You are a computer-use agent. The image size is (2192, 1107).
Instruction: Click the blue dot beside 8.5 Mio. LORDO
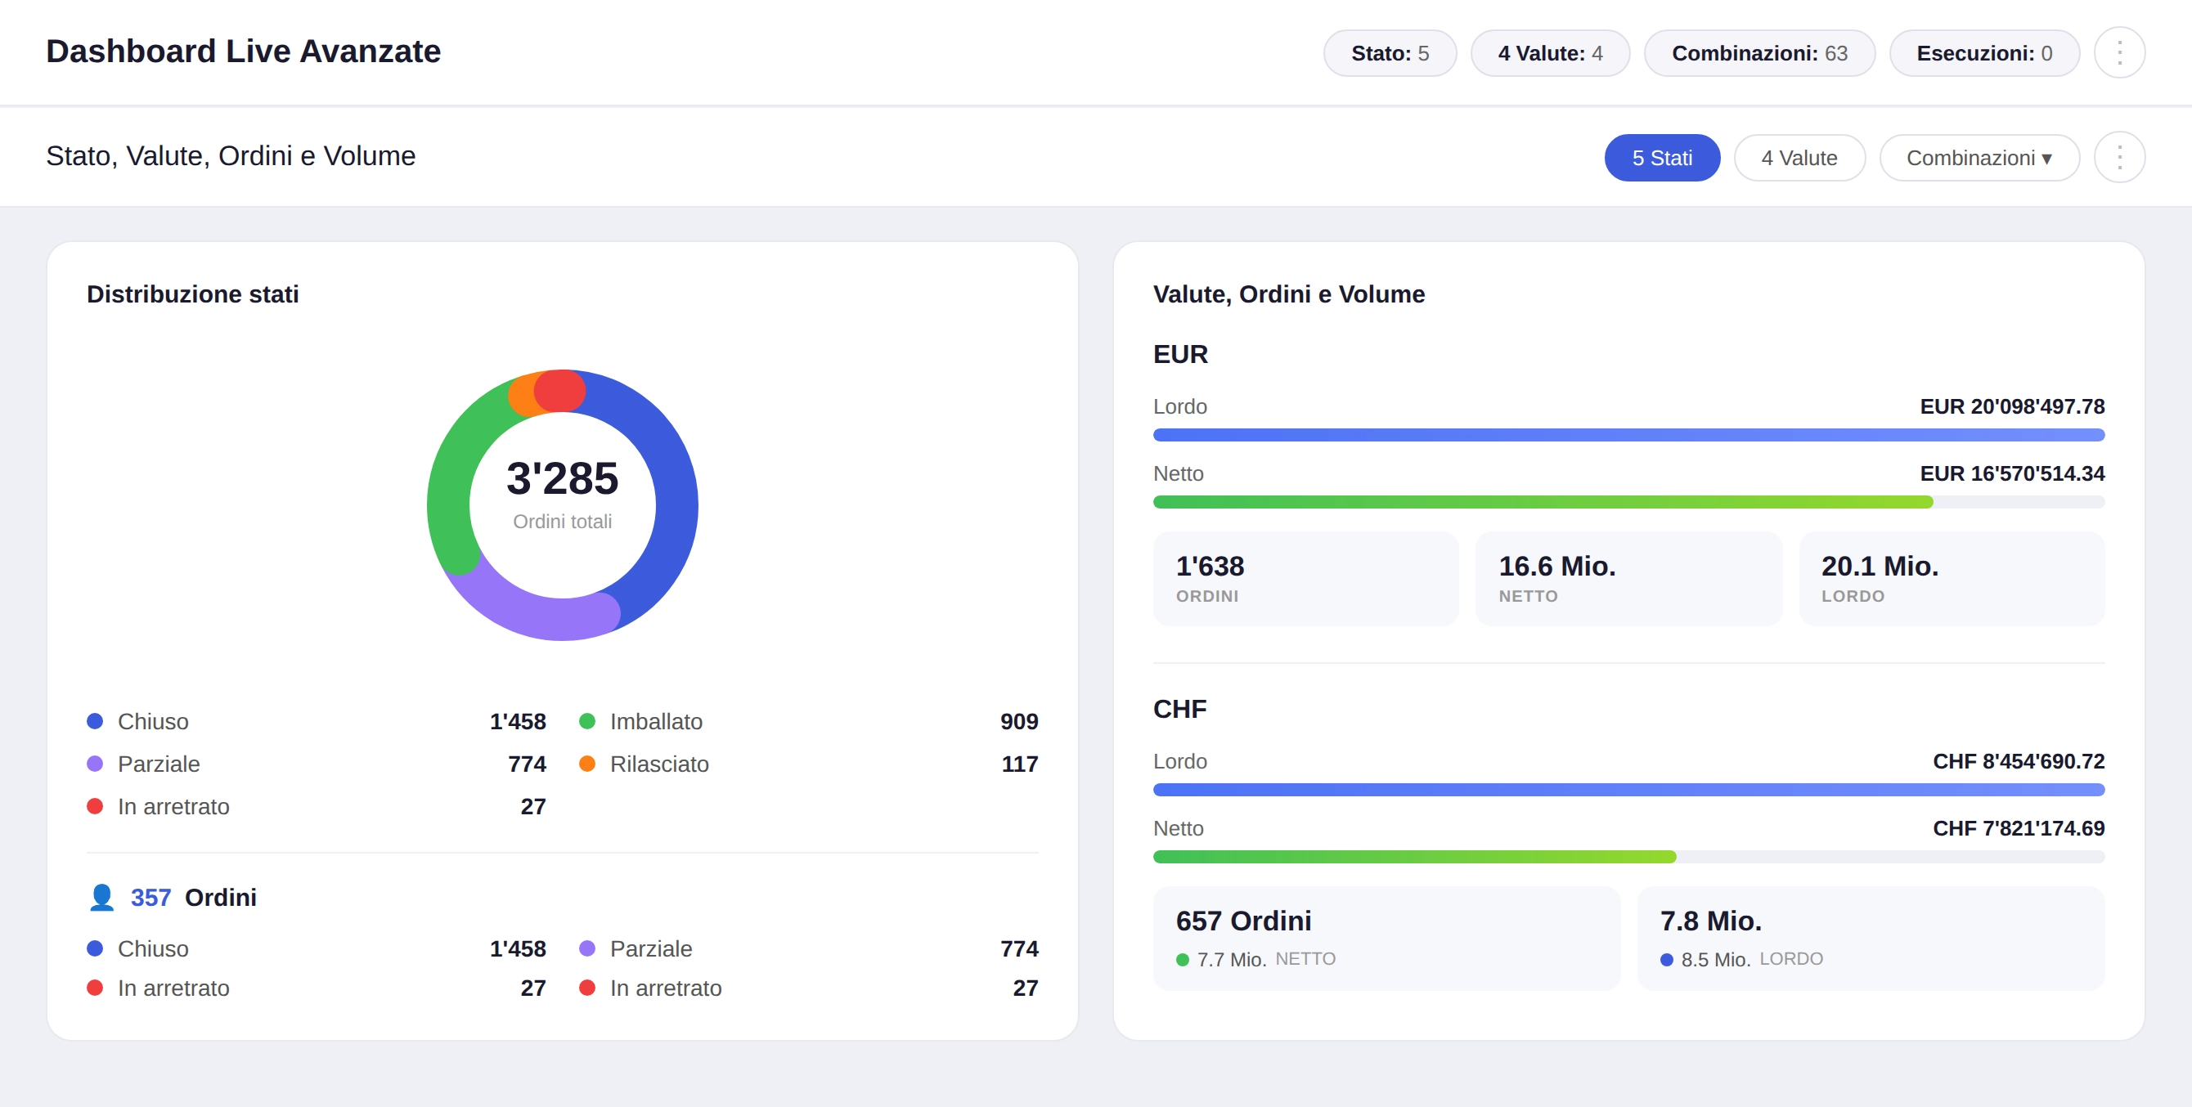(1668, 958)
